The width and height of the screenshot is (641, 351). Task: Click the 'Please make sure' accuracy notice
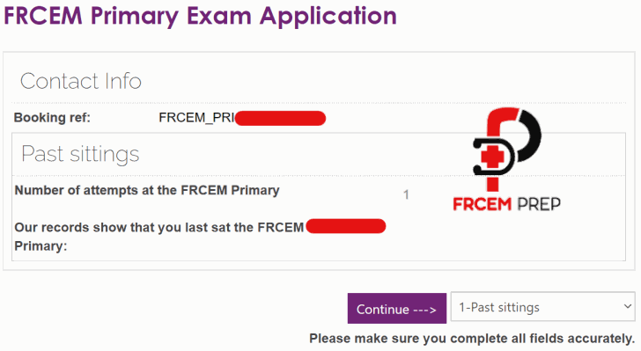click(472, 339)
